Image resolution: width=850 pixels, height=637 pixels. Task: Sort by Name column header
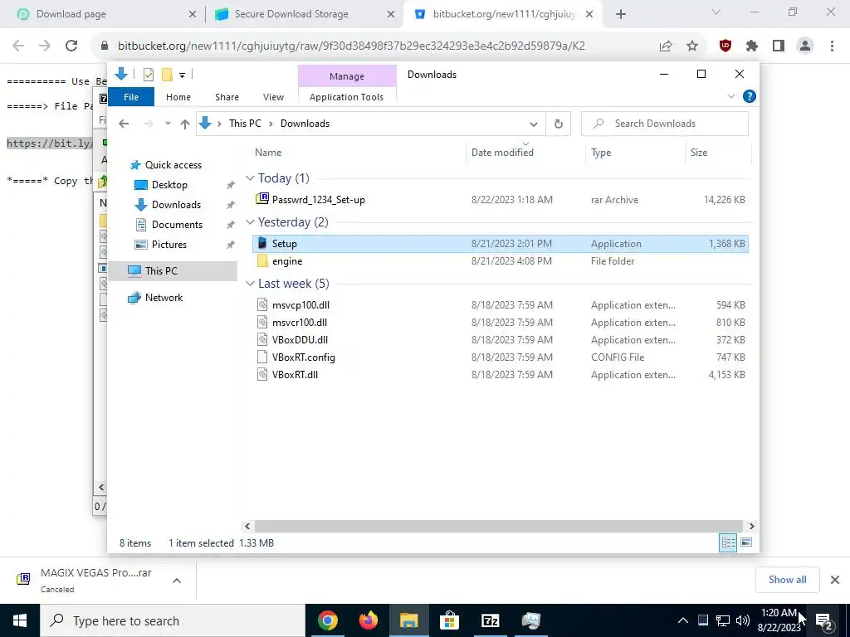[x=358, y=153]
